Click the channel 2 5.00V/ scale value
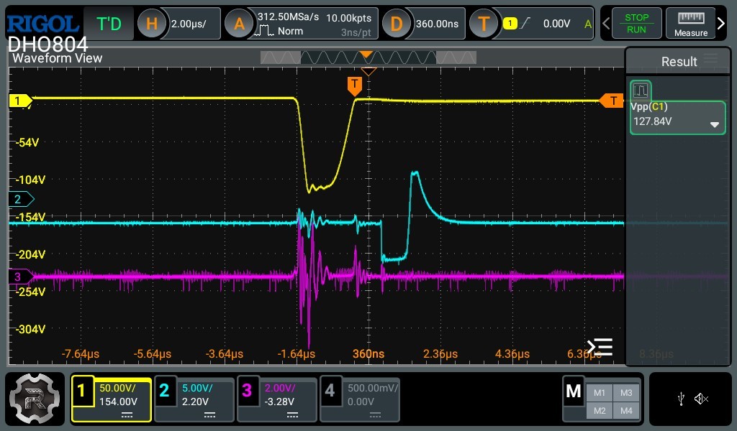The image size is (737, 431). pos(197,389)
